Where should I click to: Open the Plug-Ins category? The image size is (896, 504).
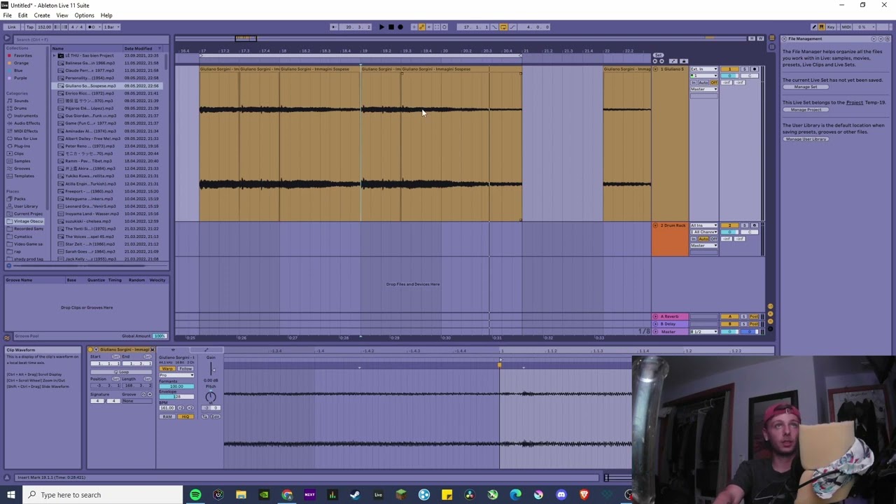pos(22,146)
